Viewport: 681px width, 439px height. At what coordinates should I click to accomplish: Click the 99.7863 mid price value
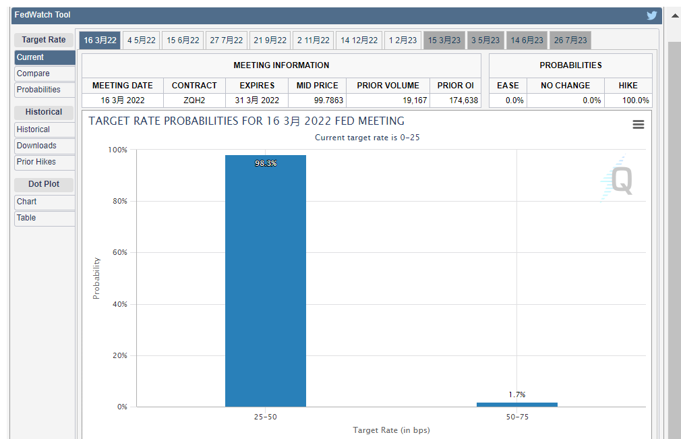pyautogui.click(x=328, y=100)
